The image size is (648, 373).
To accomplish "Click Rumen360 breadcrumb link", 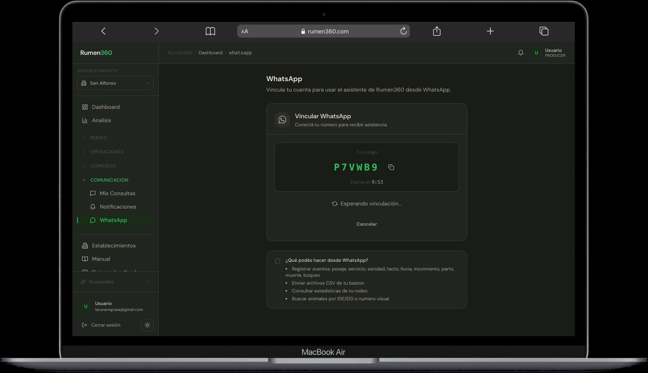I will pos(180,53).
